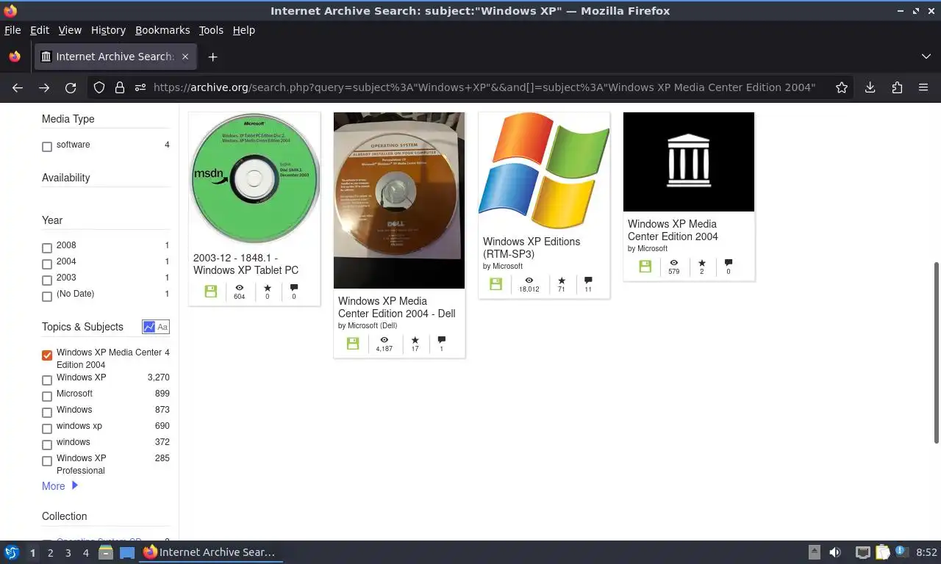Check the 2003 year filter
This screenshot has height=564, width=941.
(47, 281)
